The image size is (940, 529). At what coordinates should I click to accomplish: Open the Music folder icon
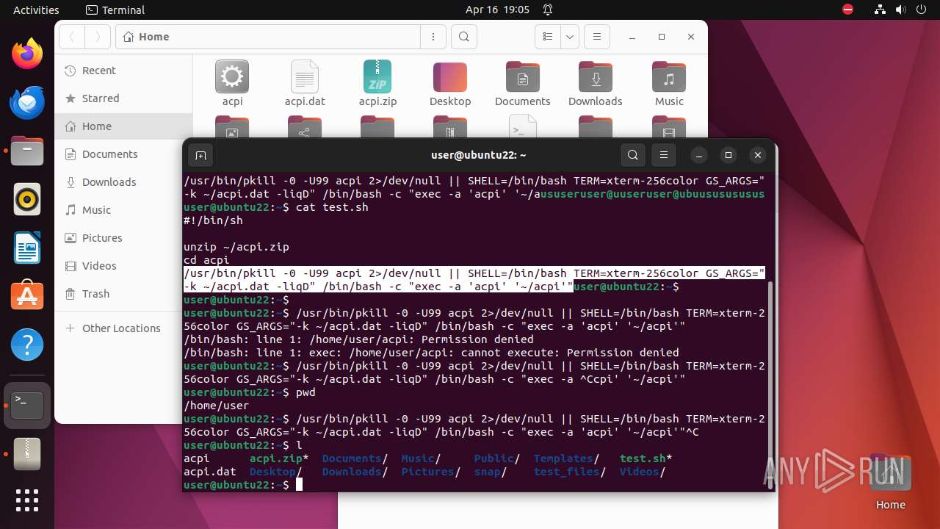tap(668, 84)
